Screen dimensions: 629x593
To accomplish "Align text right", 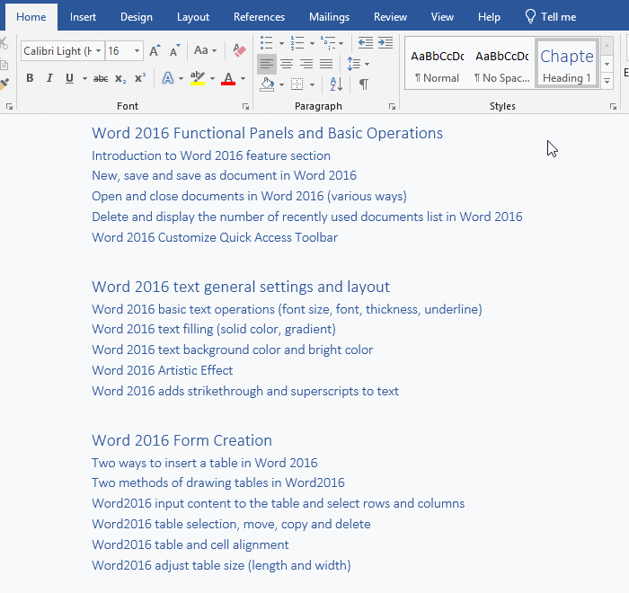I will click(x=306, y=64).
